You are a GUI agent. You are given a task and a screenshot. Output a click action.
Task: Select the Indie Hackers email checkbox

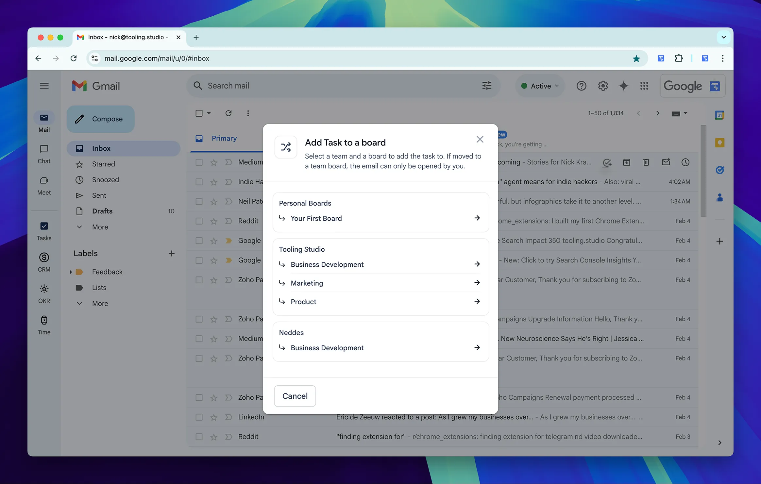coord(199,182)
